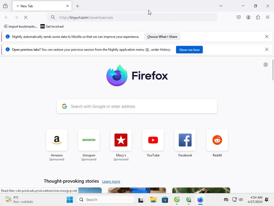Open the Nightly application hamburger menu
The image size is (274, 206).
coord(268,17)
